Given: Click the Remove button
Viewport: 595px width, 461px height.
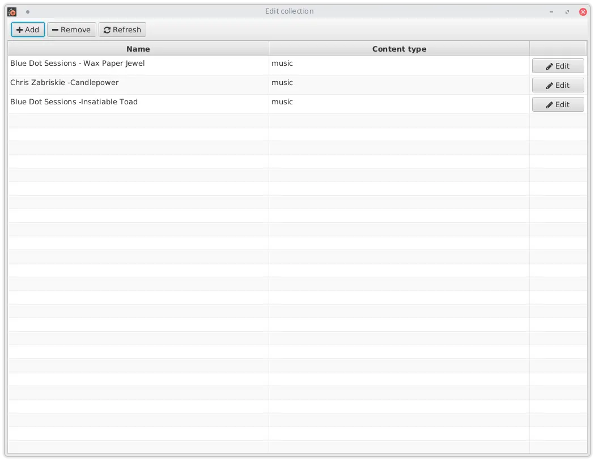Looking at the screenshot, I should point(71,29).
